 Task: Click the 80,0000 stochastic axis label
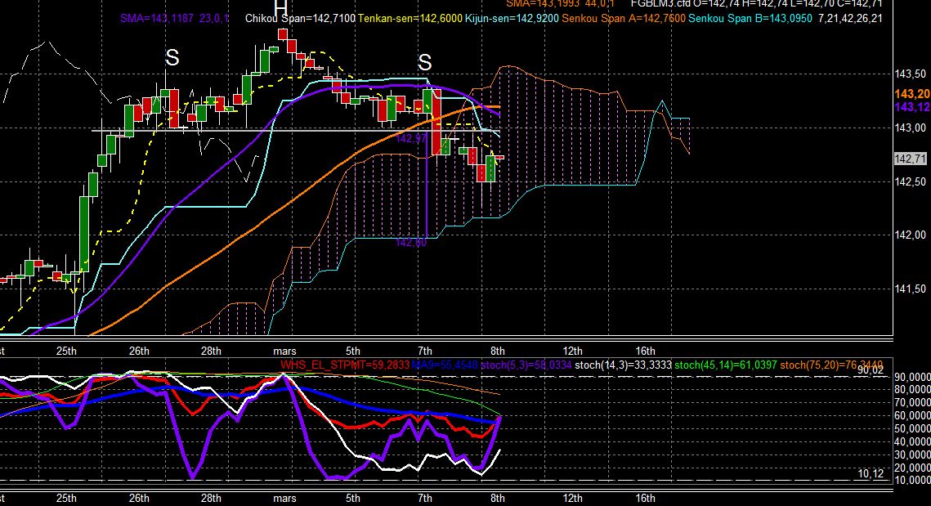click(912, 390)
